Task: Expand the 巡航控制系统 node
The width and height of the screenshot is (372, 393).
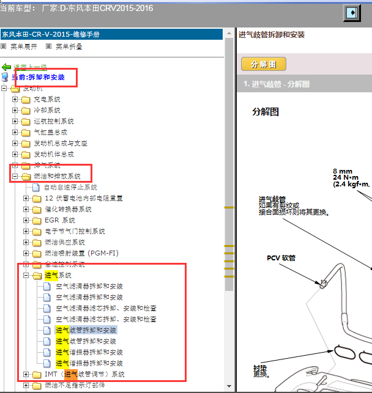Action: 15,121
